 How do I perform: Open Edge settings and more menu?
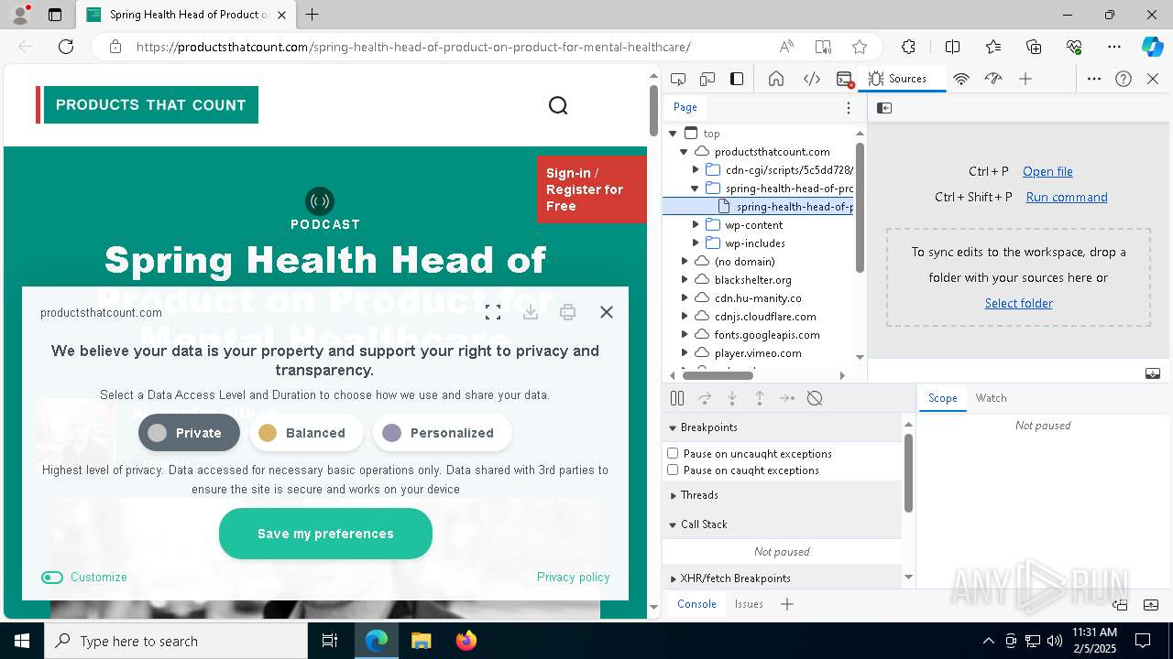pos(1114,47)
